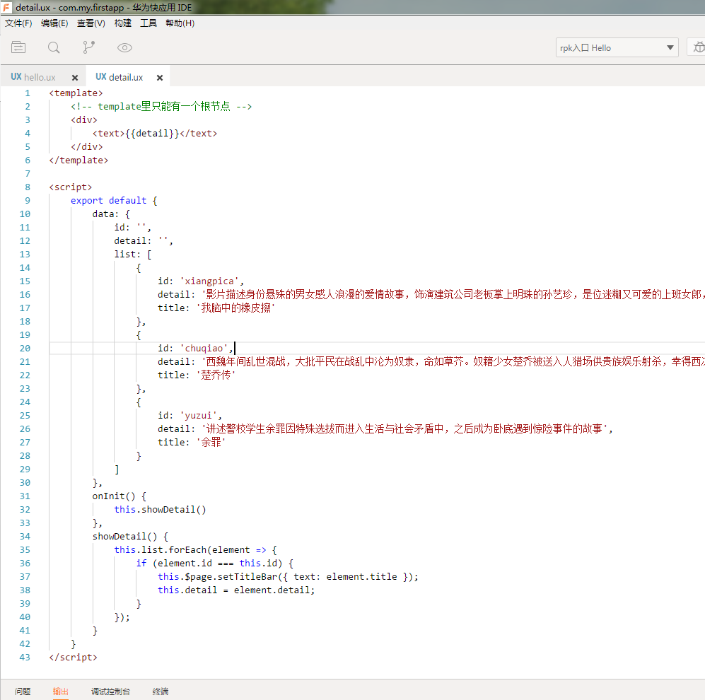Click the '我脑中的橡皮擦' title string
The image size is (705, 700).
(x=235, y=308)
